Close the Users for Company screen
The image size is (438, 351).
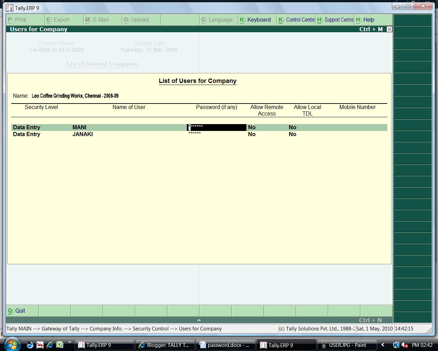[x=389, y=29]
